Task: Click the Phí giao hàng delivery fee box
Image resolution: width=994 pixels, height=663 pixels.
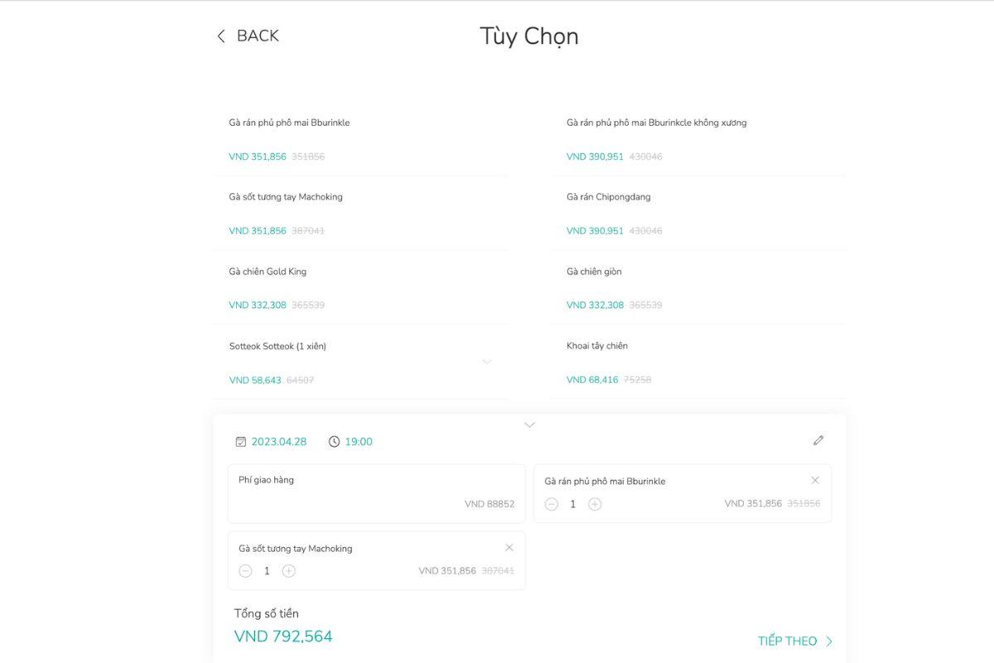Action: tap(376, 493)
